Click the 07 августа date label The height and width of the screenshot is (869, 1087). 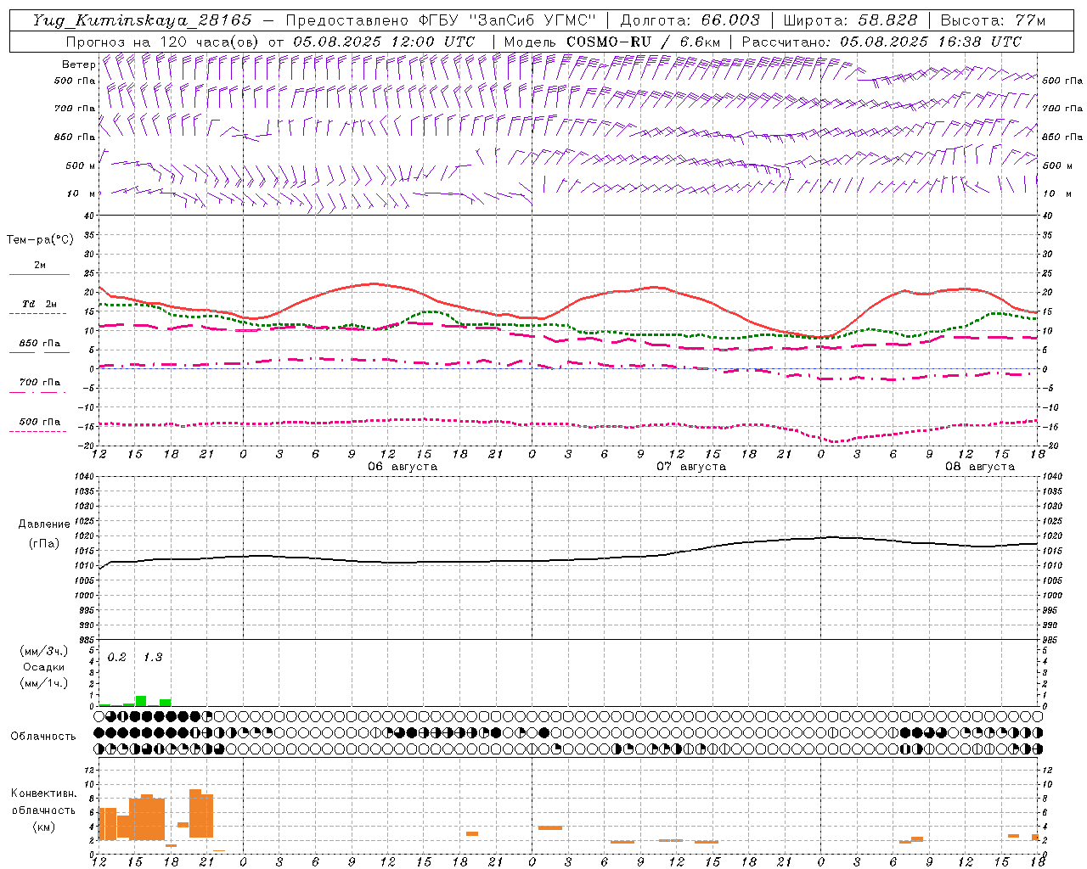[x=691, y=466]
